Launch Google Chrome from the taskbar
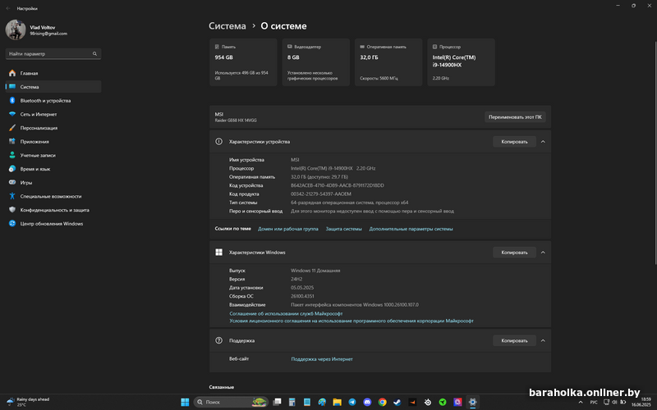The width and height of the screenshot is (657, 410). click(x=383, y=402)
